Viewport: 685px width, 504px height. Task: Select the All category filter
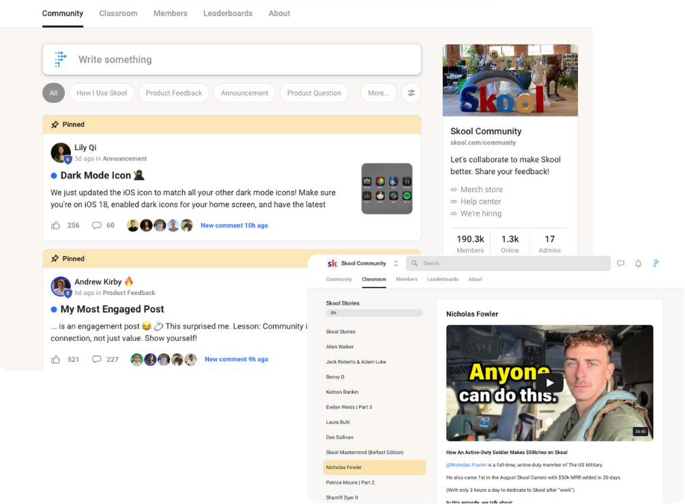53,93
